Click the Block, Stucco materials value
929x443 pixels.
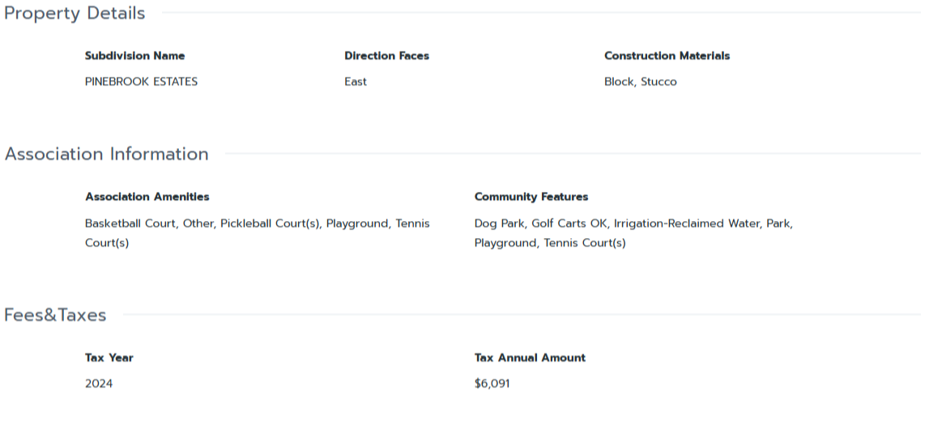pyautogui.click(x=640, y=82)
